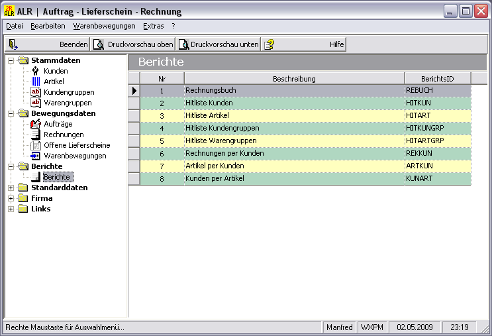The width and height of the screenshot is (492, 336).
Task: Expand the Links tree node
Action: coord(11,209)
